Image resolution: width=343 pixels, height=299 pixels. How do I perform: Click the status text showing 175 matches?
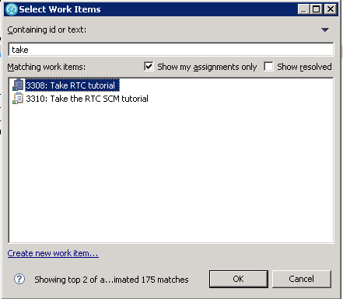[x=111, y=280]
